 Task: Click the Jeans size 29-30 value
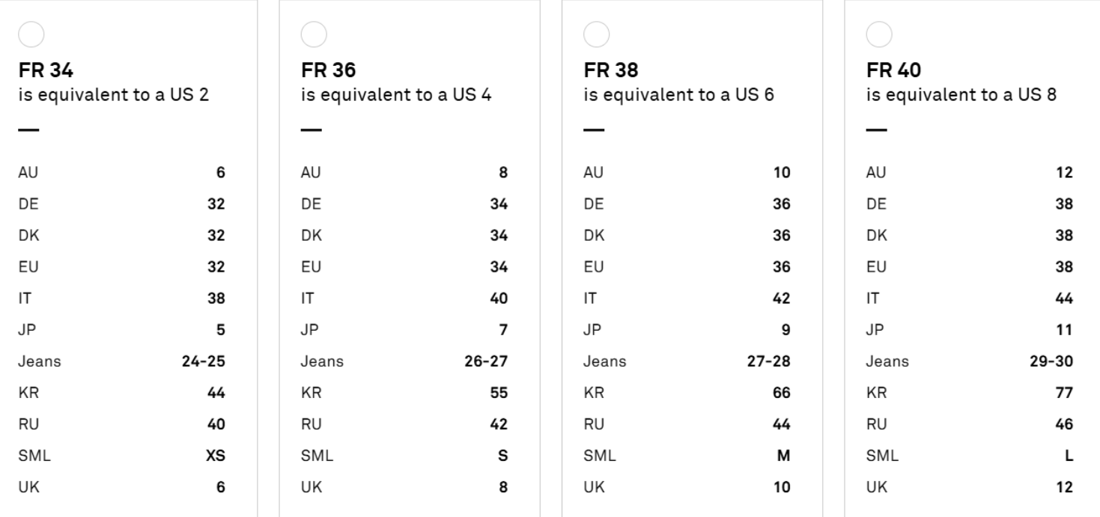1051,361
